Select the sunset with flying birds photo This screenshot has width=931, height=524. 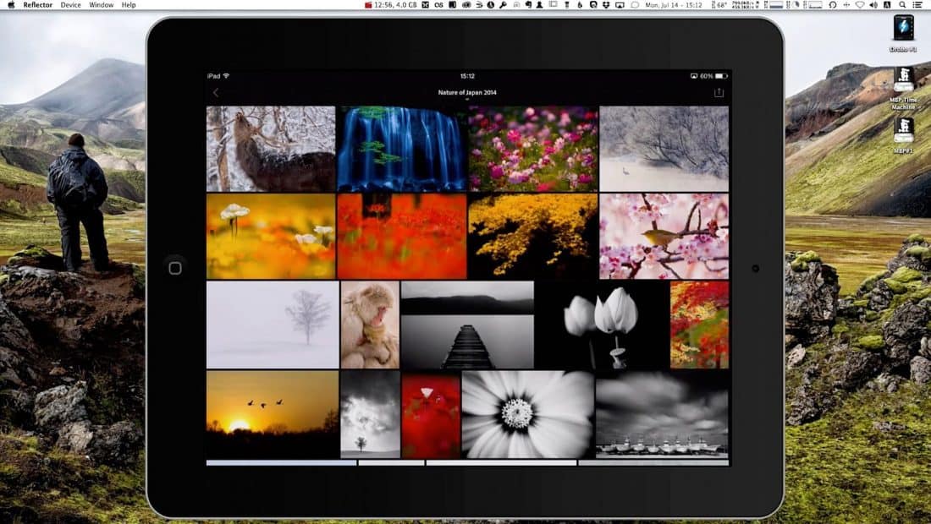(x=273, y=413)
